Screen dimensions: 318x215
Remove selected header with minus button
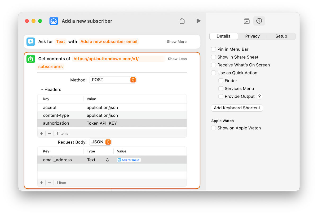tap(50, 134)
